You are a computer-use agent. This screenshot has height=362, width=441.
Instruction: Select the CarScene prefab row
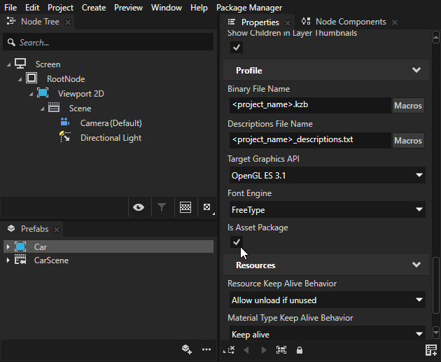[x=108, y=260]
